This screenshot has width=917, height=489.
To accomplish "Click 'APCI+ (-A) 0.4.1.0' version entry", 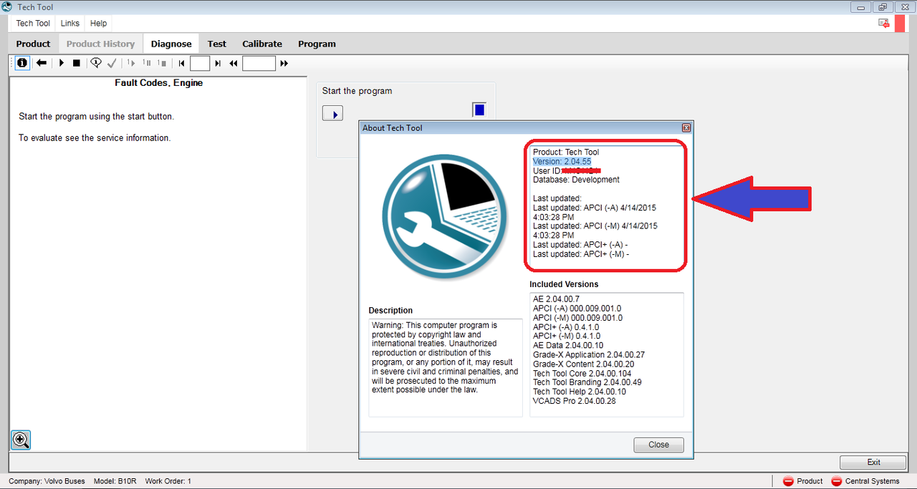I will (x=567, y=326).
